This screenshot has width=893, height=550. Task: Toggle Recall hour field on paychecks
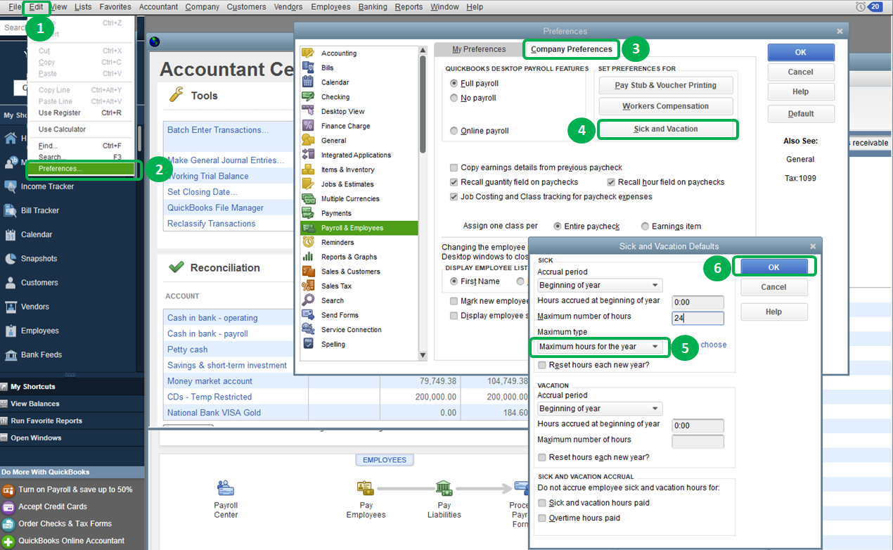point(611,182)
